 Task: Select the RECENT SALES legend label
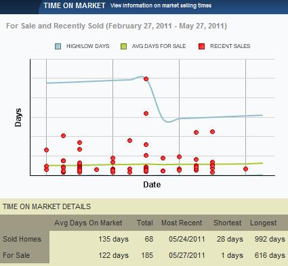(230, 46)
